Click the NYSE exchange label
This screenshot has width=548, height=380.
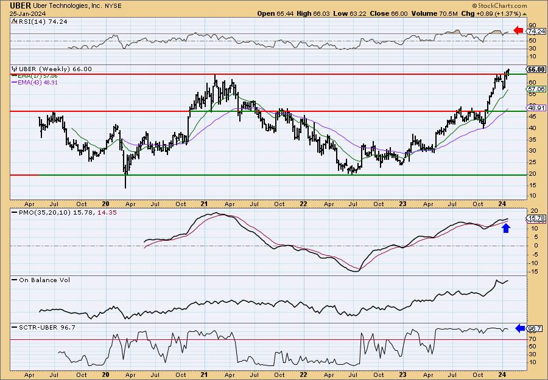(x=113, y=6)
